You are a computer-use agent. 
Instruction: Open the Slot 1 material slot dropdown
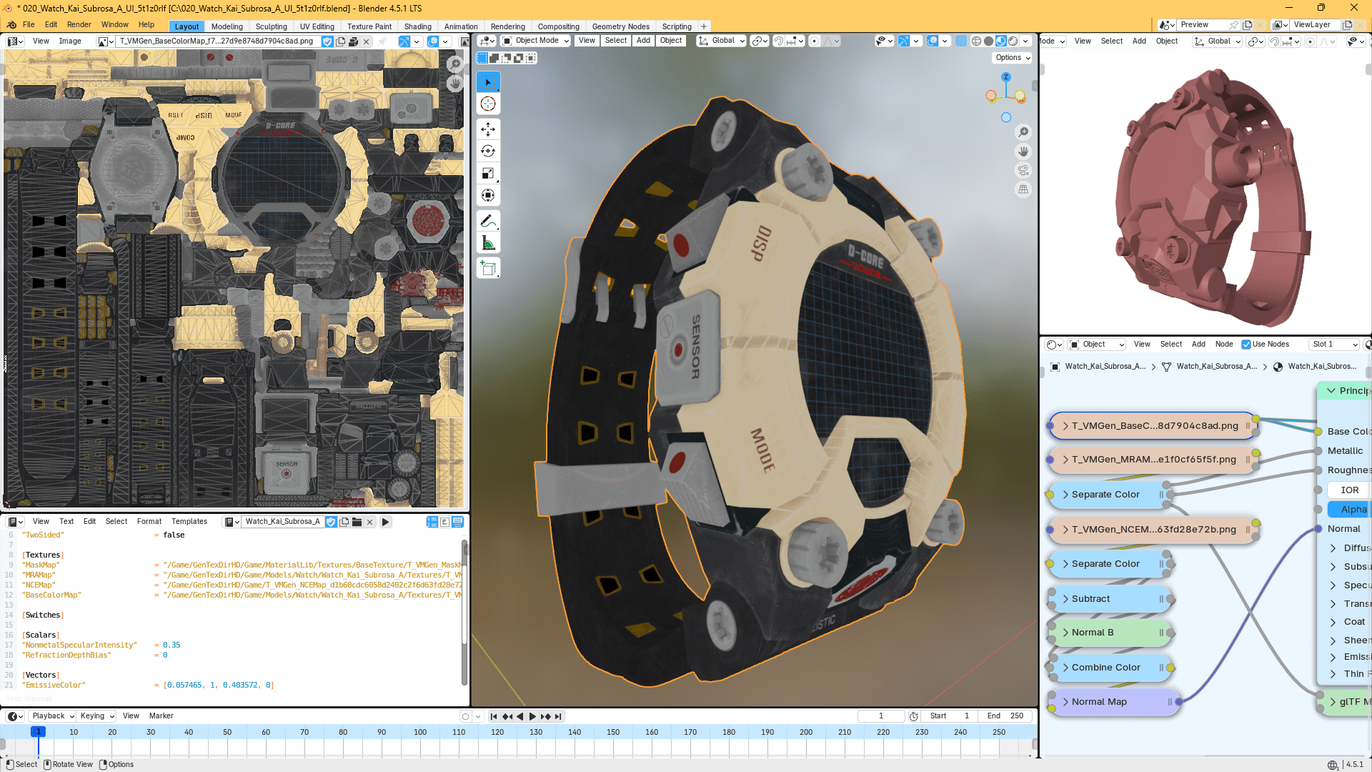click(1333, 345)
